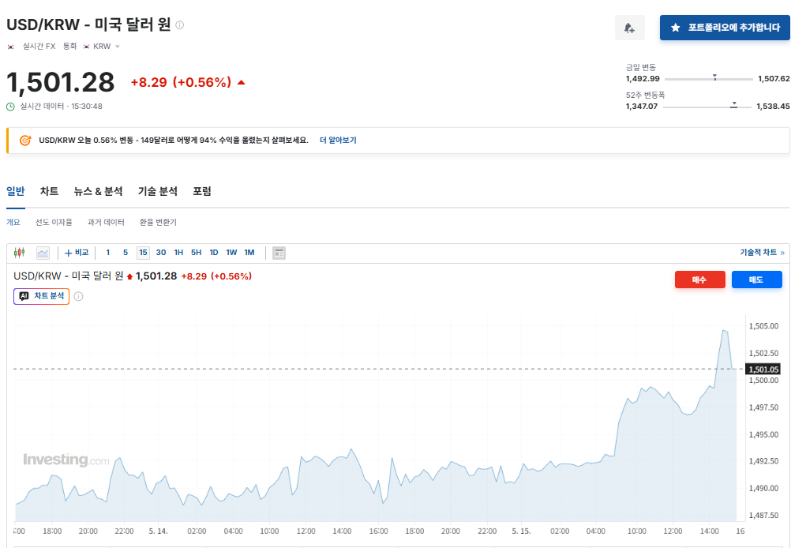Select the 1-minute interval
Image resolution: width=791 pixels, height=548 pixels.
click(x=108, y=253)
